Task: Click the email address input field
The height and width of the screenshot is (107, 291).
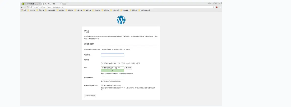Action: 112,78
